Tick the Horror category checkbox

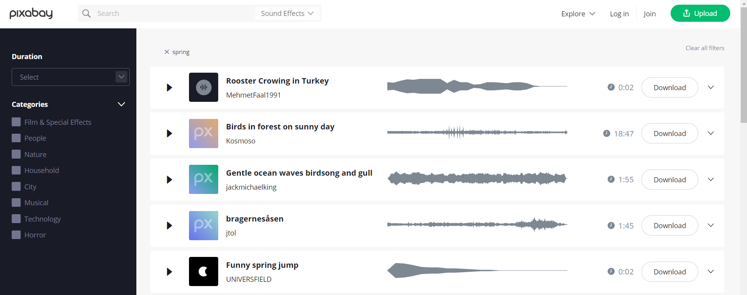point(16,235)
